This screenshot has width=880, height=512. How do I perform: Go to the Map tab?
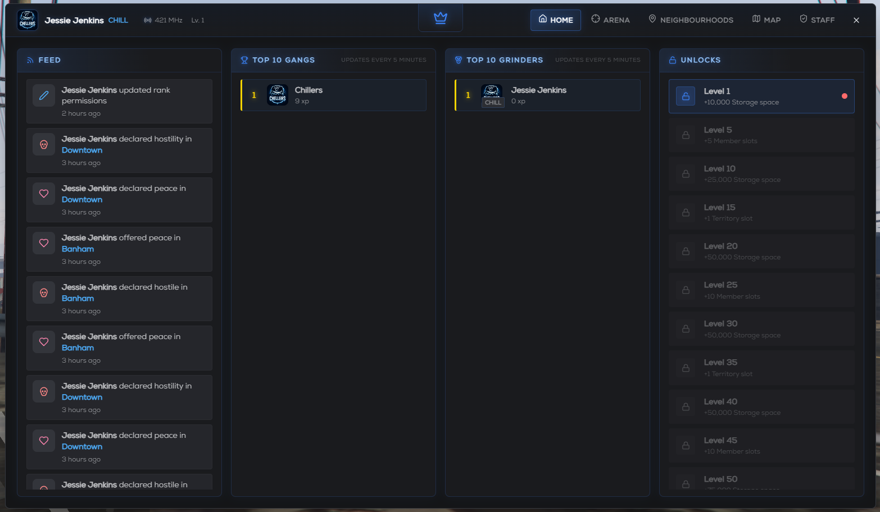766,20
